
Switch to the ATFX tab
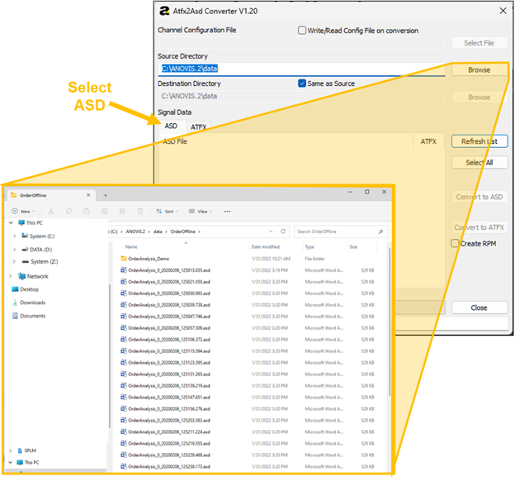(198, 127)
